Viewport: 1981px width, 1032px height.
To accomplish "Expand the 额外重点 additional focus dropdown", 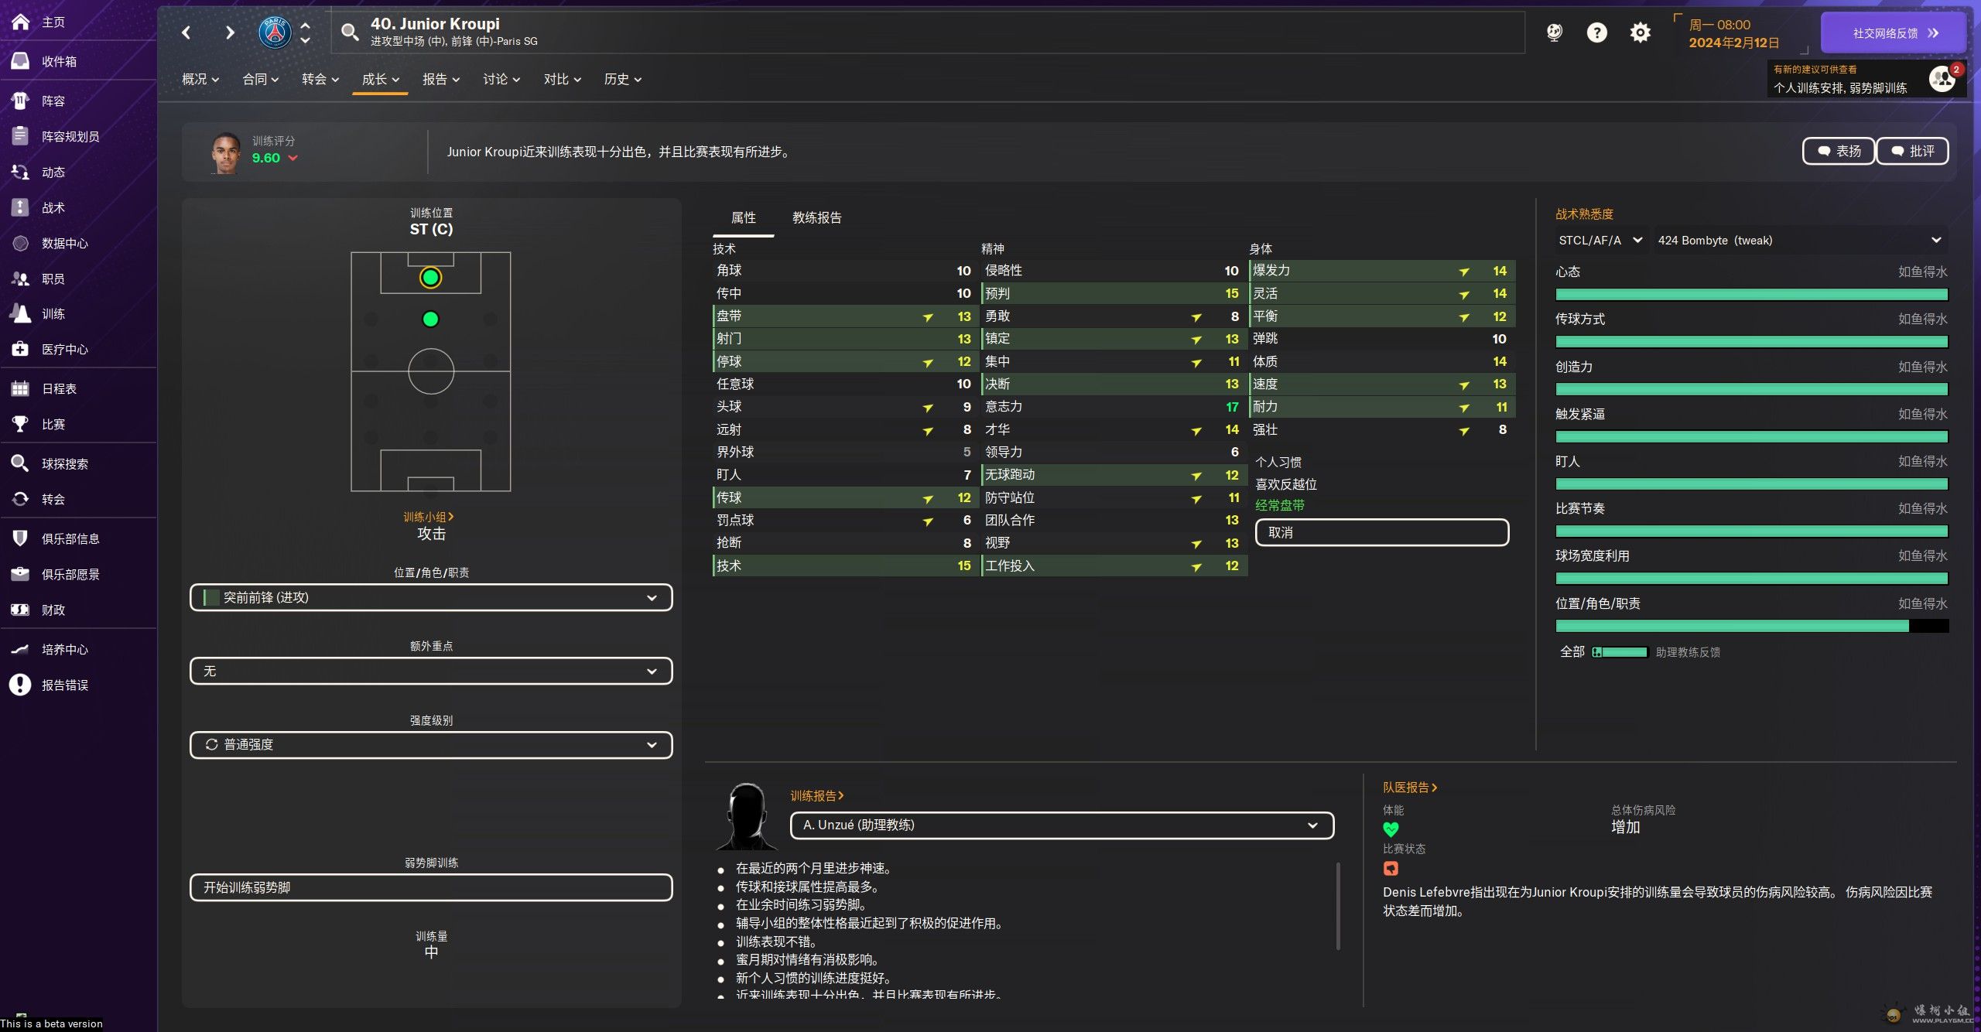I will 431,671.
